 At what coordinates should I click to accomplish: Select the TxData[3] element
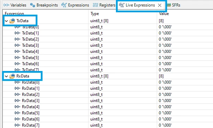click(30, 45)
